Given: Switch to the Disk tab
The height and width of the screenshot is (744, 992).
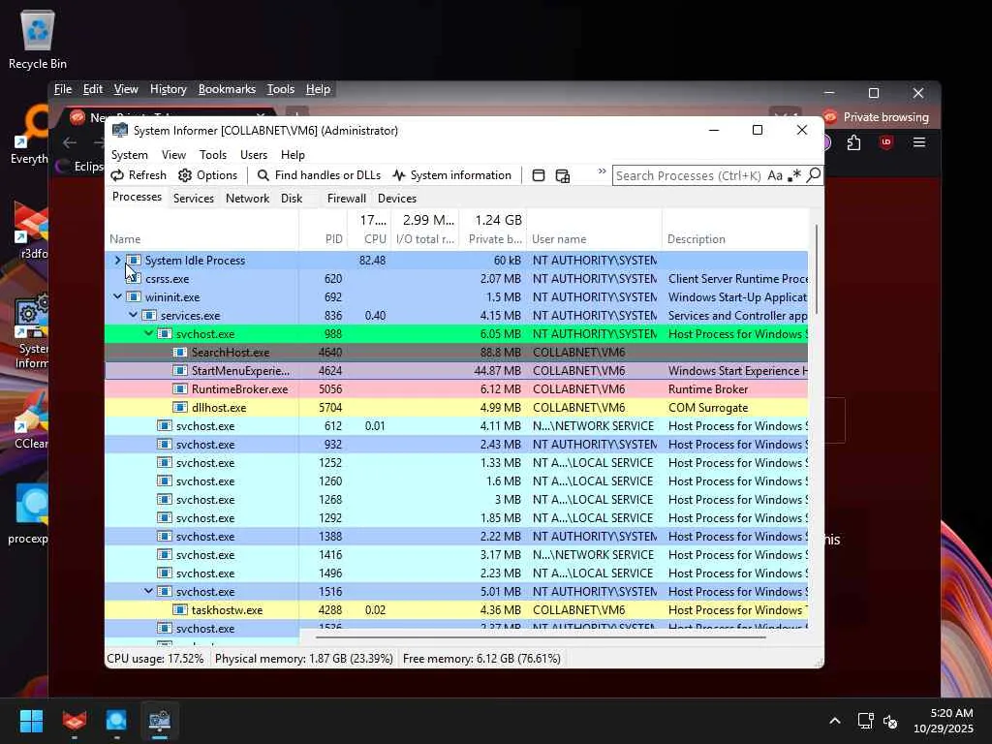Looking at the screenshot, I should [292, 198].
